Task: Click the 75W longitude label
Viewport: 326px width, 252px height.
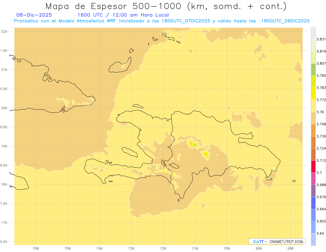Action: 67,248
